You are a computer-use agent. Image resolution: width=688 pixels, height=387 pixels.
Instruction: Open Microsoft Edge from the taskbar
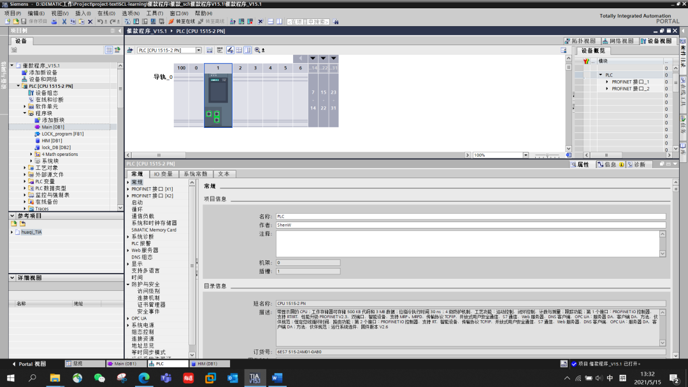coord(144,378)
